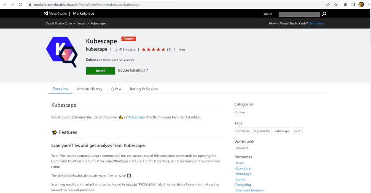Click the Kubescape link in description

[x=136, y=117]
